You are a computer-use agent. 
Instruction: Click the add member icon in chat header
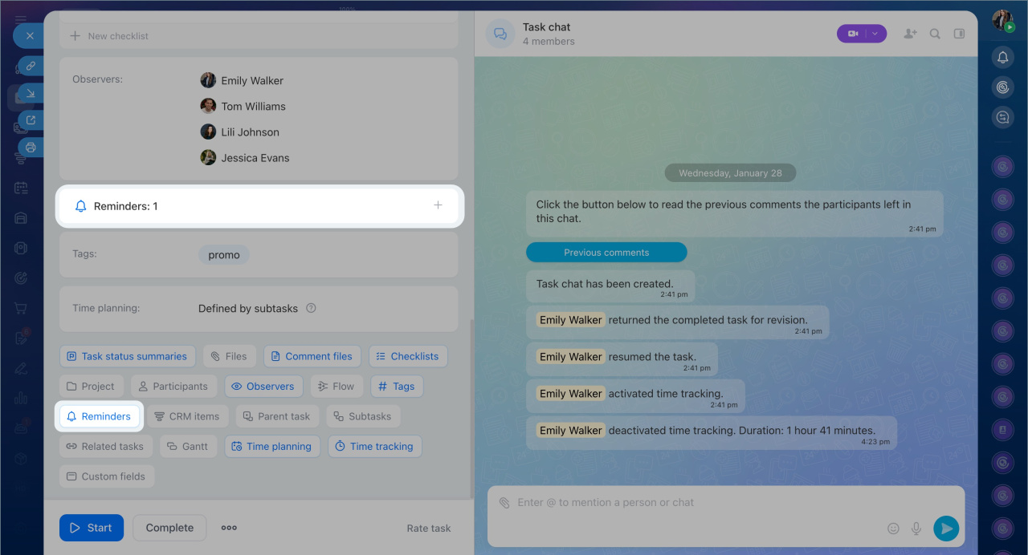click(x=910, y=34)
